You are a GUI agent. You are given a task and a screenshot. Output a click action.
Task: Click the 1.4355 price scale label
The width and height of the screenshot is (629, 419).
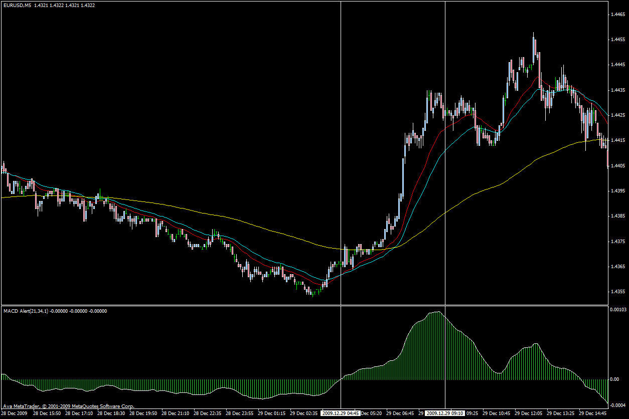tap(617, 292)
